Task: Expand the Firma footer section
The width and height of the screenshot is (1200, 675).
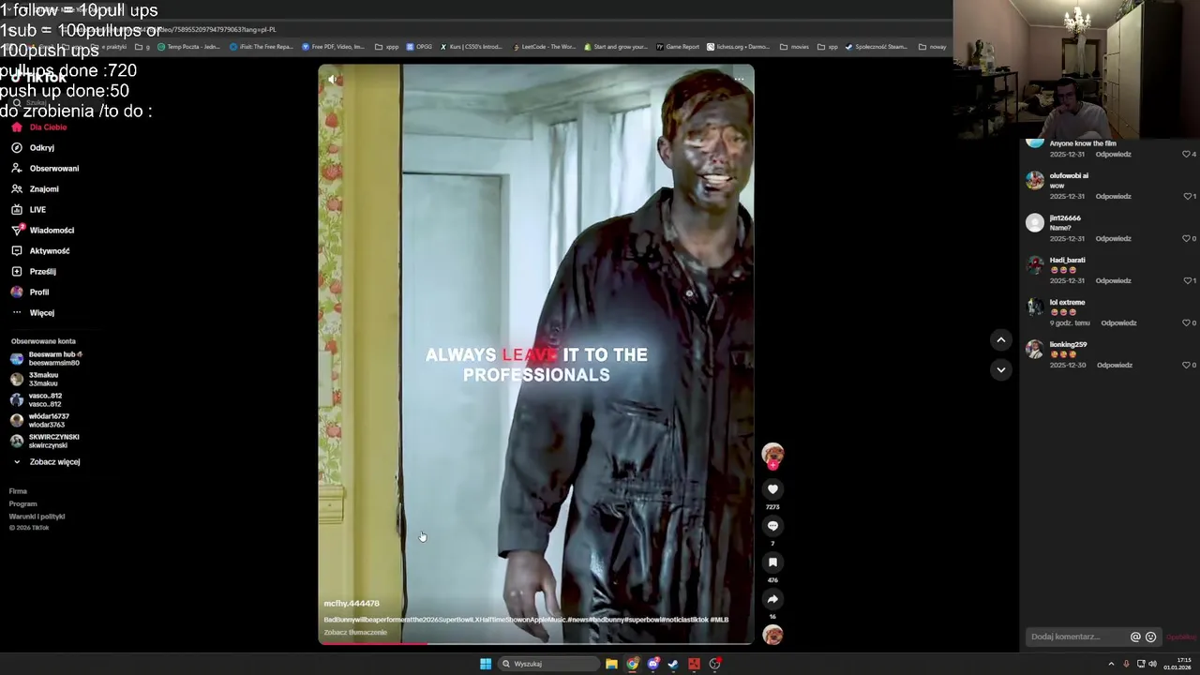Action: click(x=18, y=491)
